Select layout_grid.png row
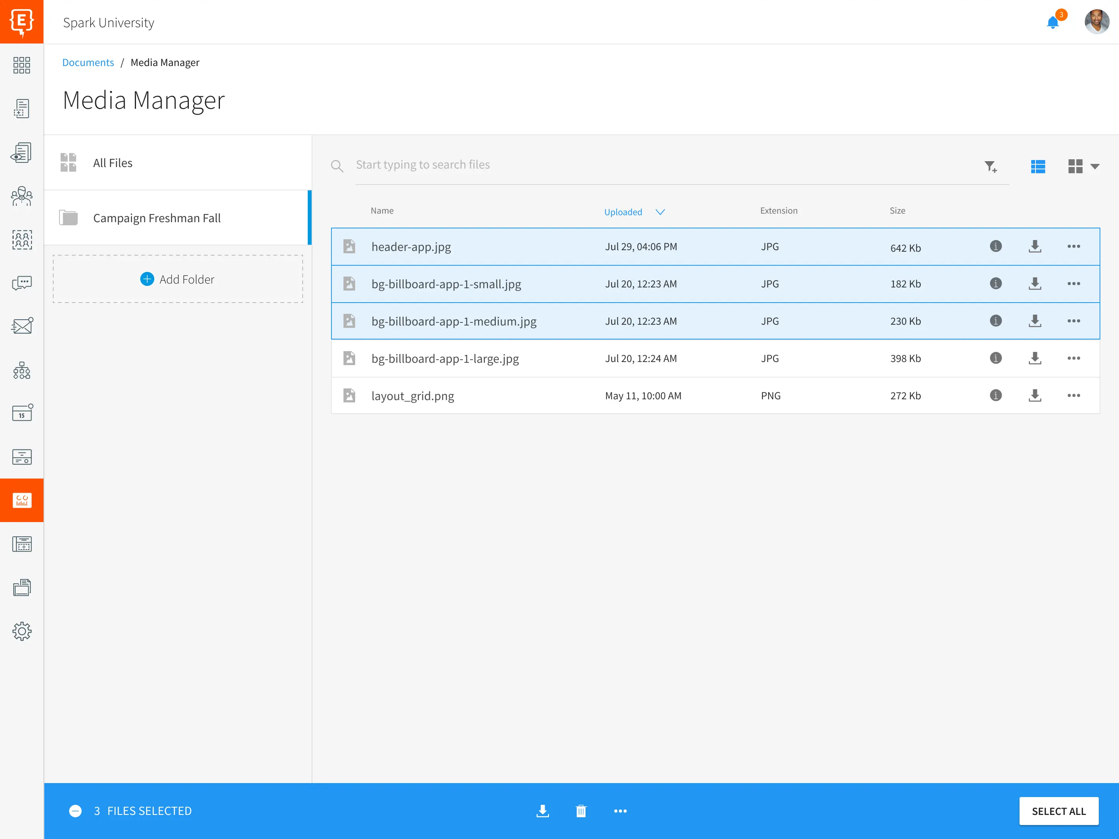Image resolution: width=1119 pixels, height=839 pixels. (715, 395)
